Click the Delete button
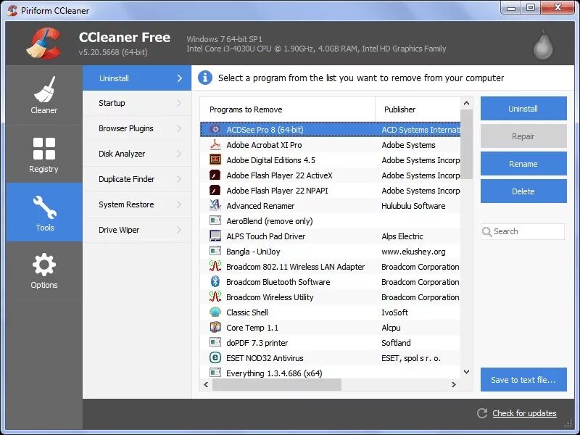580x435 pixels. (x=523, y=191)
